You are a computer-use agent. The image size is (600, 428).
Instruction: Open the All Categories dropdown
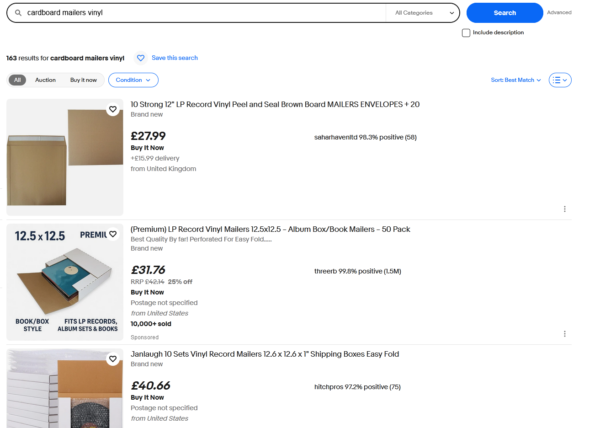423,13
